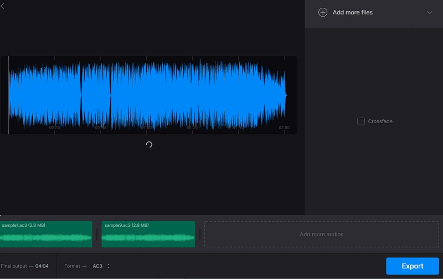Select the sample9.ac3 audio clip
This screenshot has height=279, width=443.
148,234
